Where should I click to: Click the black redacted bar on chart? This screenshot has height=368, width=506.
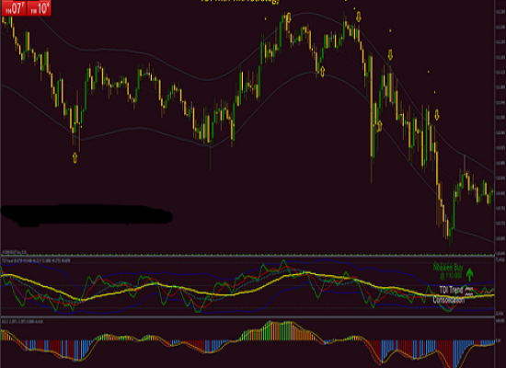(x=86, y=214)
